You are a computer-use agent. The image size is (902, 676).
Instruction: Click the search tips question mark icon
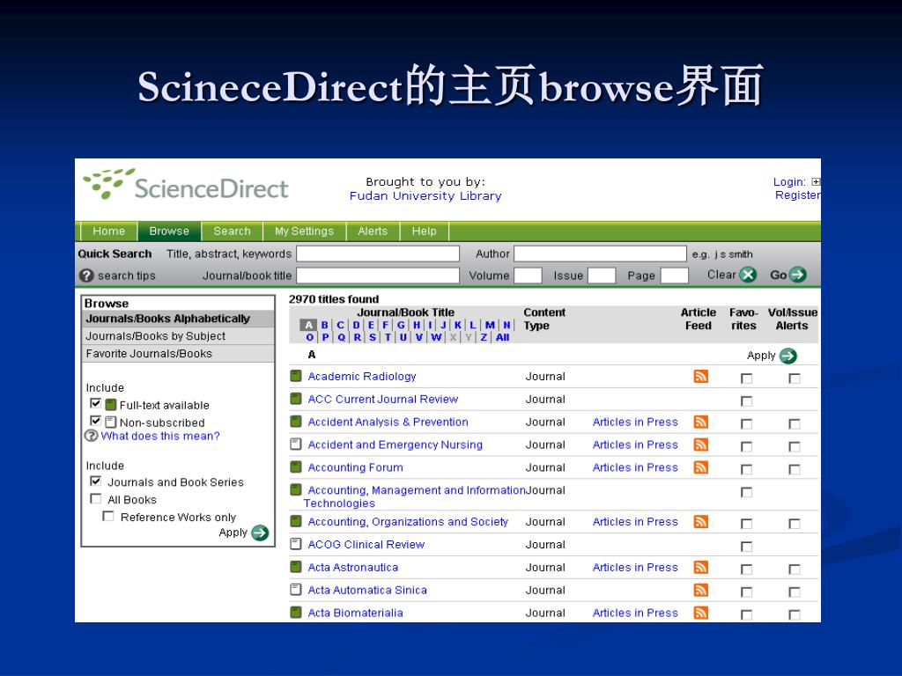click(x=86, y=276)
